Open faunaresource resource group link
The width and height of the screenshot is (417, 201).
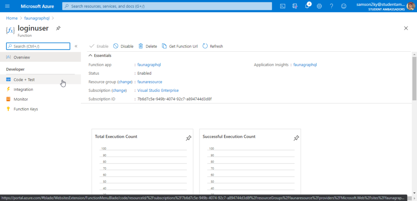click(x=150, y=82)
